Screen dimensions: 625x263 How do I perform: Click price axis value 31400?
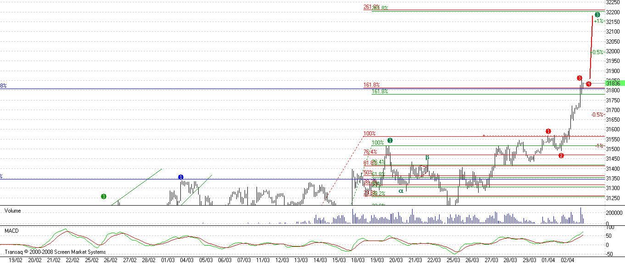click(614, 168)
